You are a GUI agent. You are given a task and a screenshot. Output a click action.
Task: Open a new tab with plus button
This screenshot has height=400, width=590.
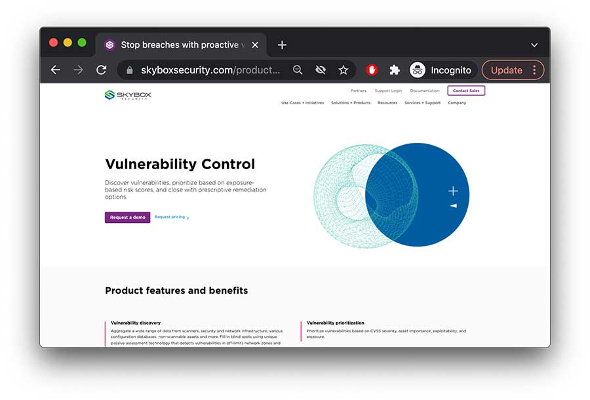tap(282, 45)
